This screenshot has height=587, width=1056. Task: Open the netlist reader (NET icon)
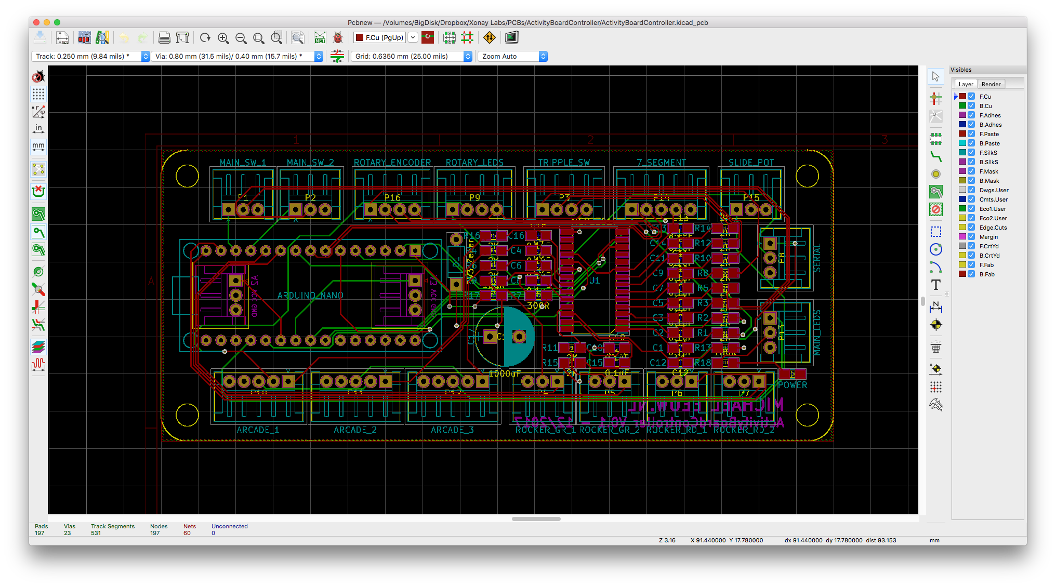tap(320, 37)
